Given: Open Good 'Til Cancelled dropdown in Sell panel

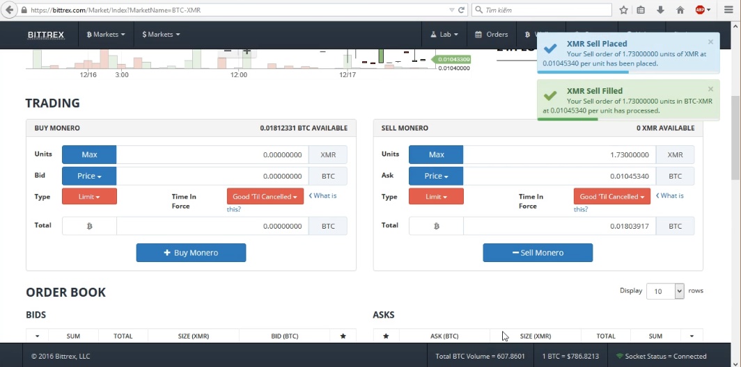Looking at the screenshot, I should pos(612,196).
